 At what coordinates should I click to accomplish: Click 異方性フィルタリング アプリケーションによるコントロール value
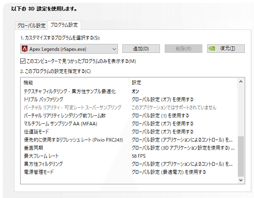click(182, 164)
